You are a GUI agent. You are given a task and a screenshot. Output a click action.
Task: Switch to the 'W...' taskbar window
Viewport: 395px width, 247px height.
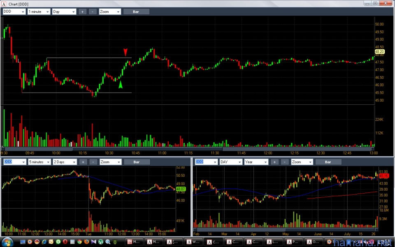[x=193, y=242]
